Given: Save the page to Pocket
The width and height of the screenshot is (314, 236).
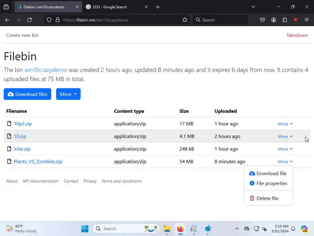Looking at the screenshot, I should pyautogui.click(x=262, y=20).
